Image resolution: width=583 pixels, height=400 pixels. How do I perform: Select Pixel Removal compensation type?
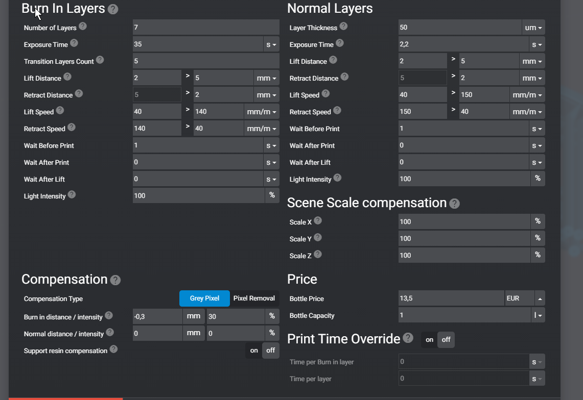click(254, 298)
